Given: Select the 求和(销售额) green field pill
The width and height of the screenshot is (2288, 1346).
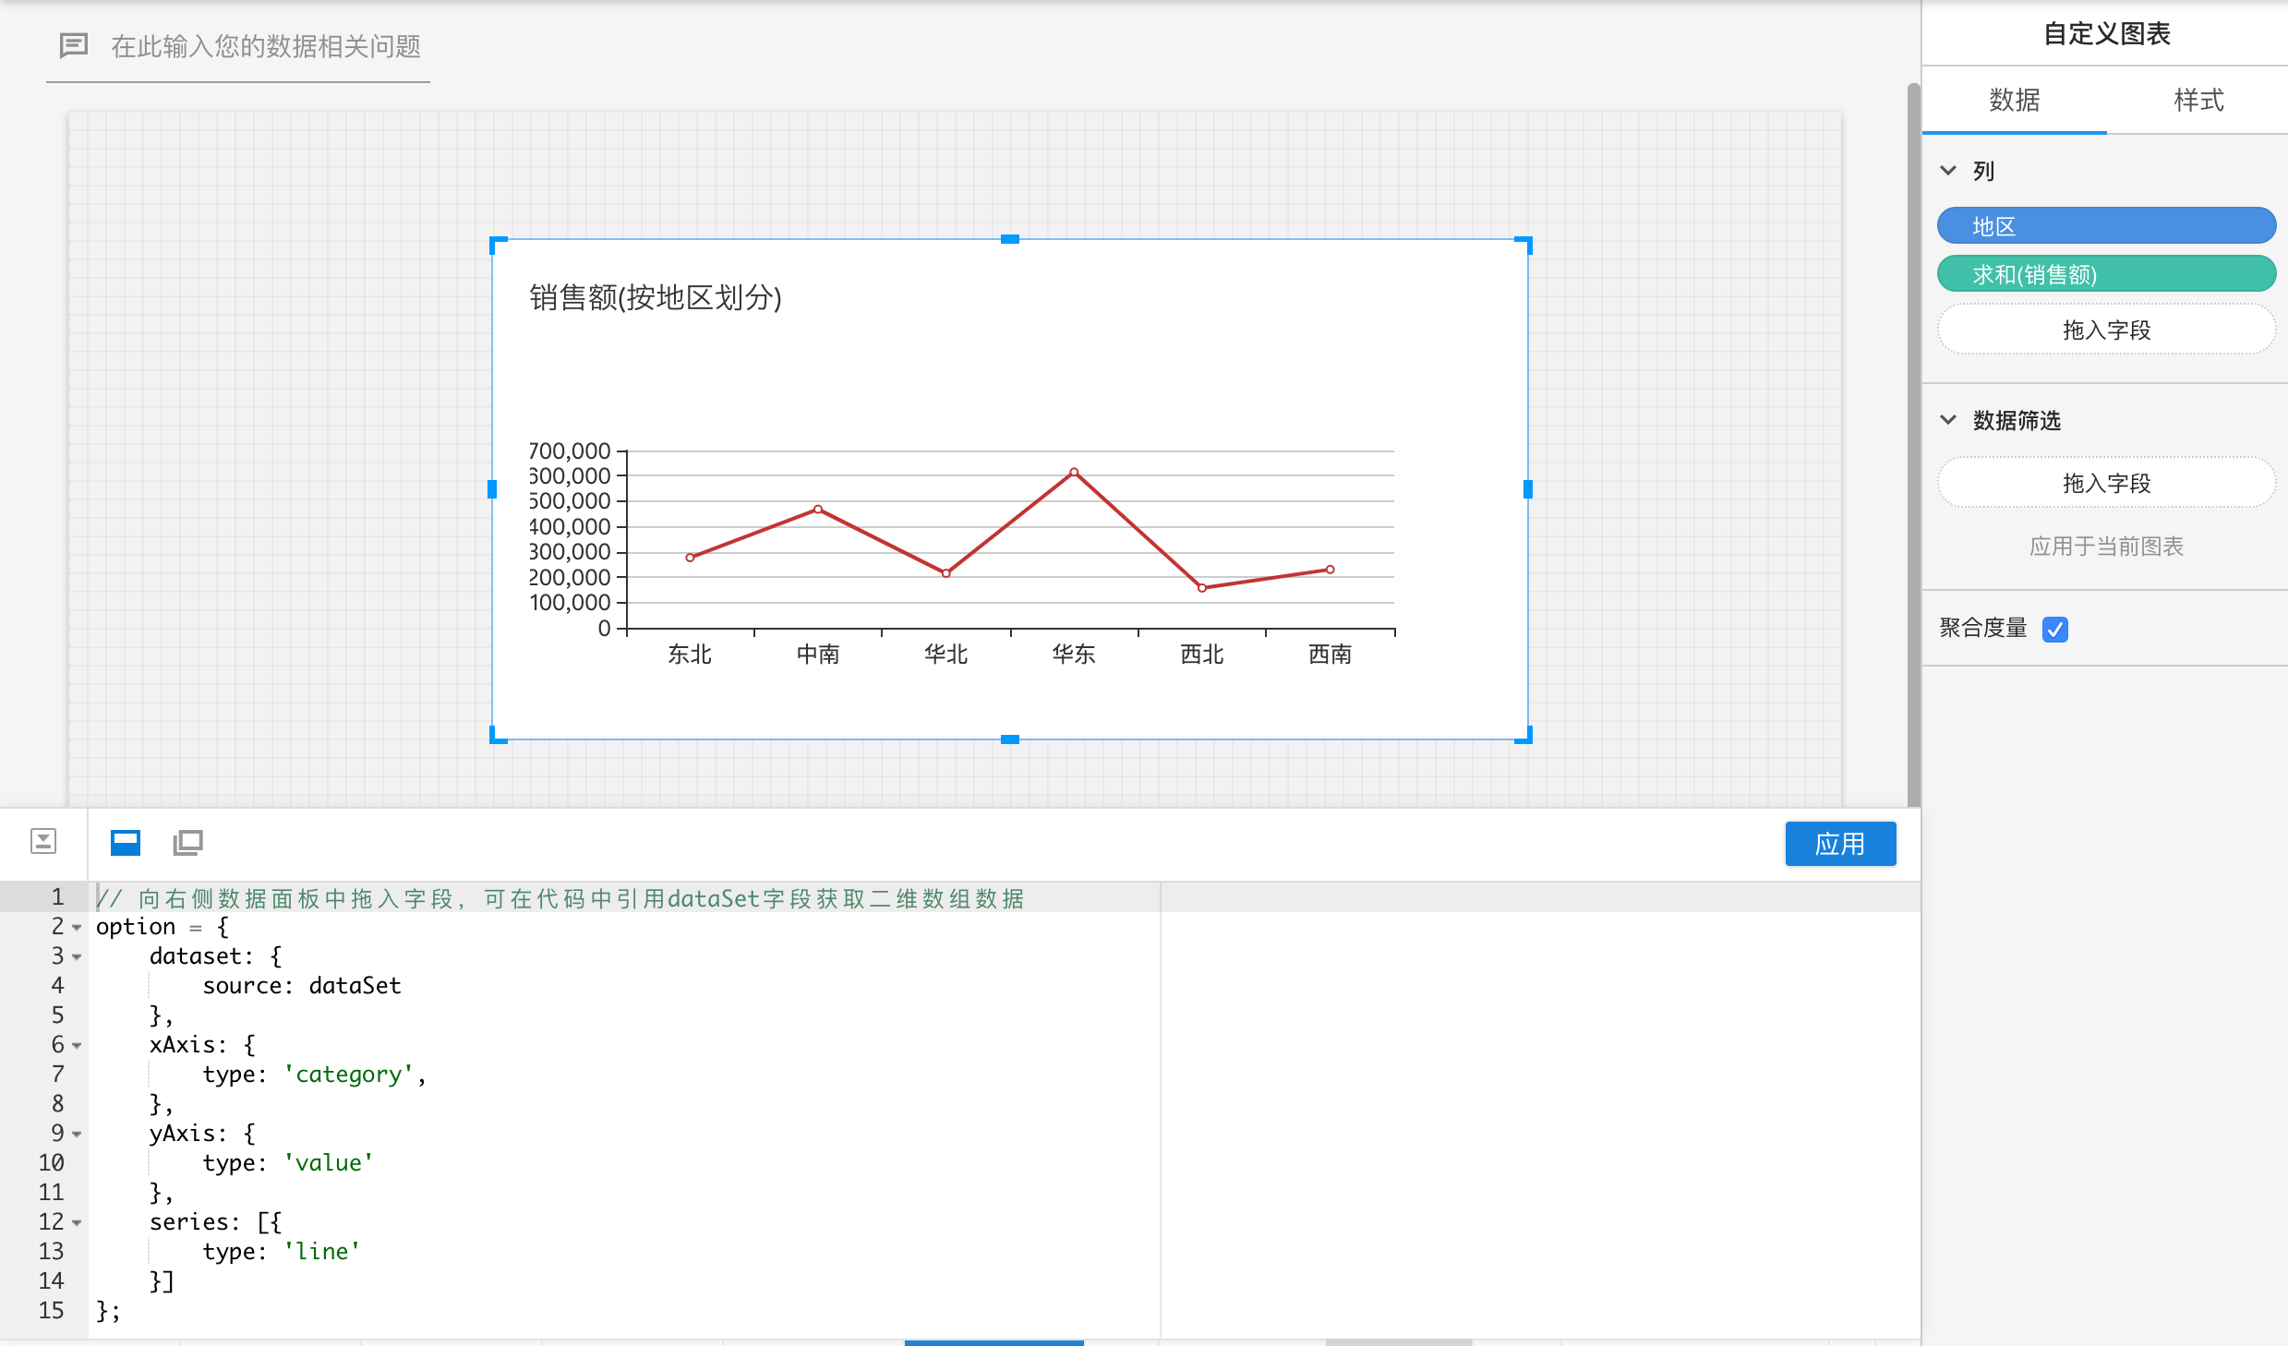Looking at the screenshot, I should [2105, 274].
